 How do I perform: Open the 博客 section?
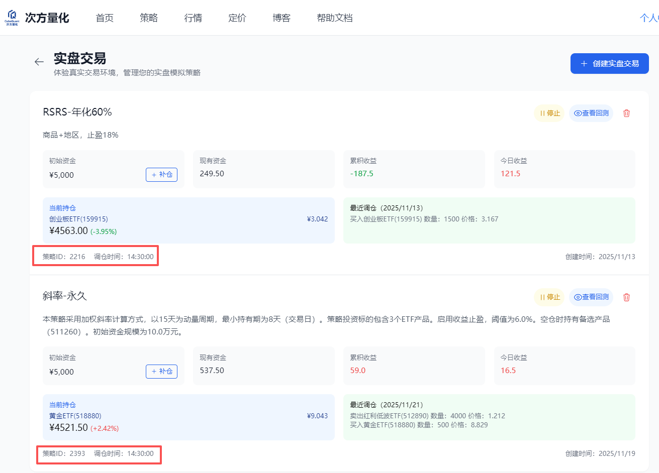point(281,18)
